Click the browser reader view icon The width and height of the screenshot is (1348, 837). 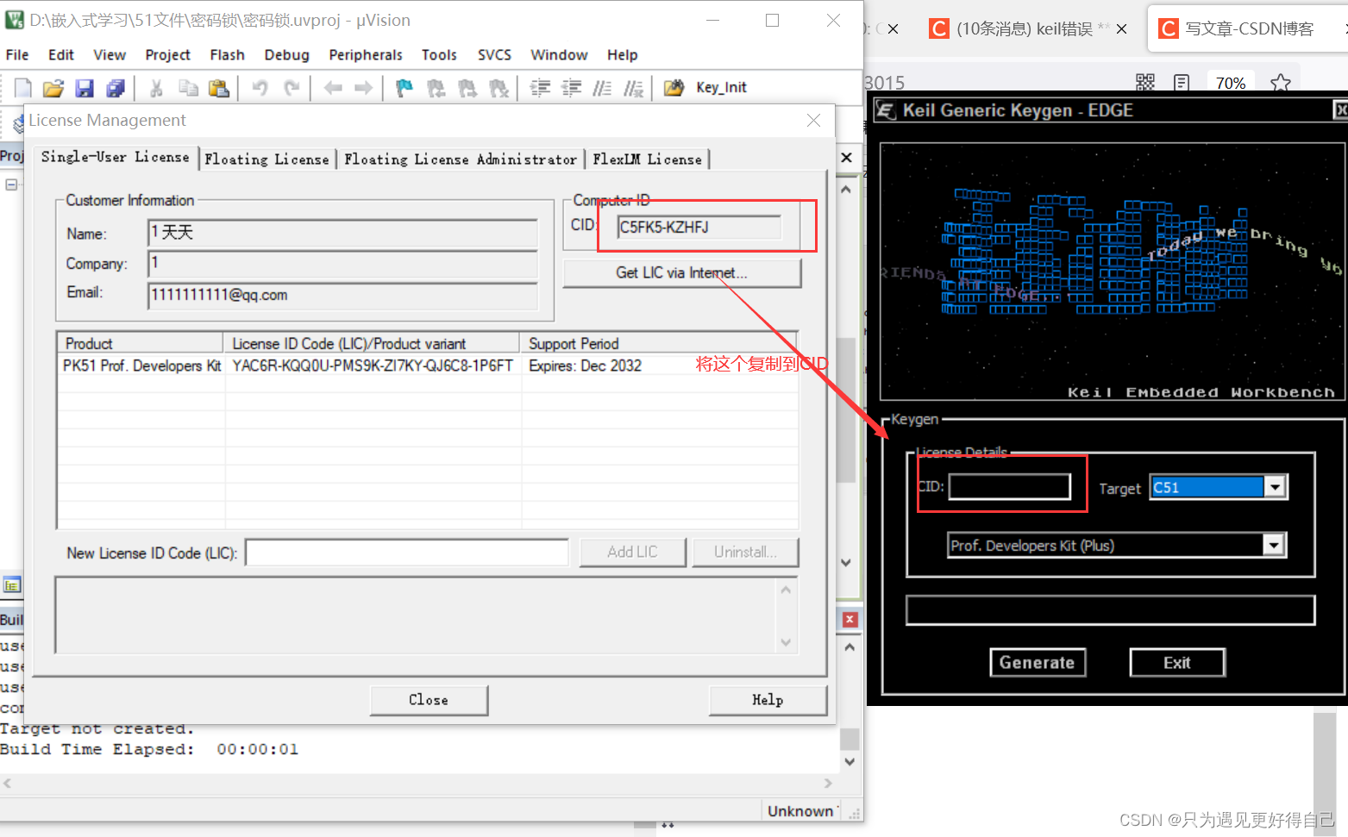coord(1182,83)
